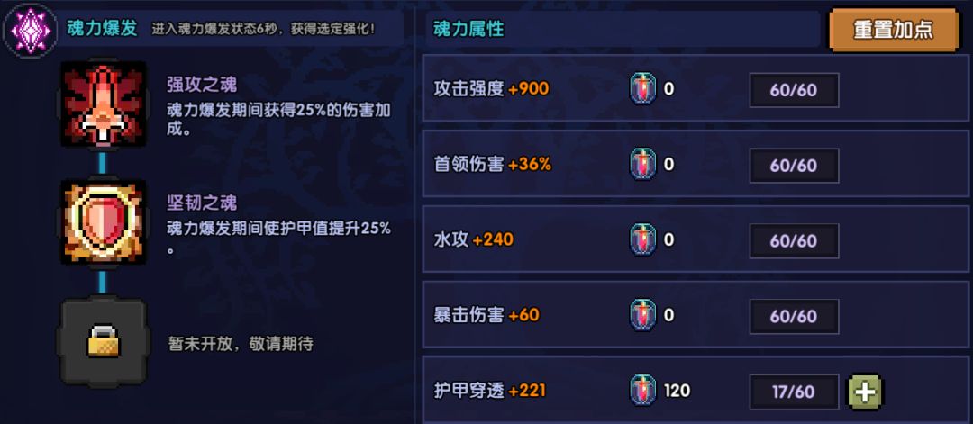Click the 魂力属性 panel header

[468, 29]
